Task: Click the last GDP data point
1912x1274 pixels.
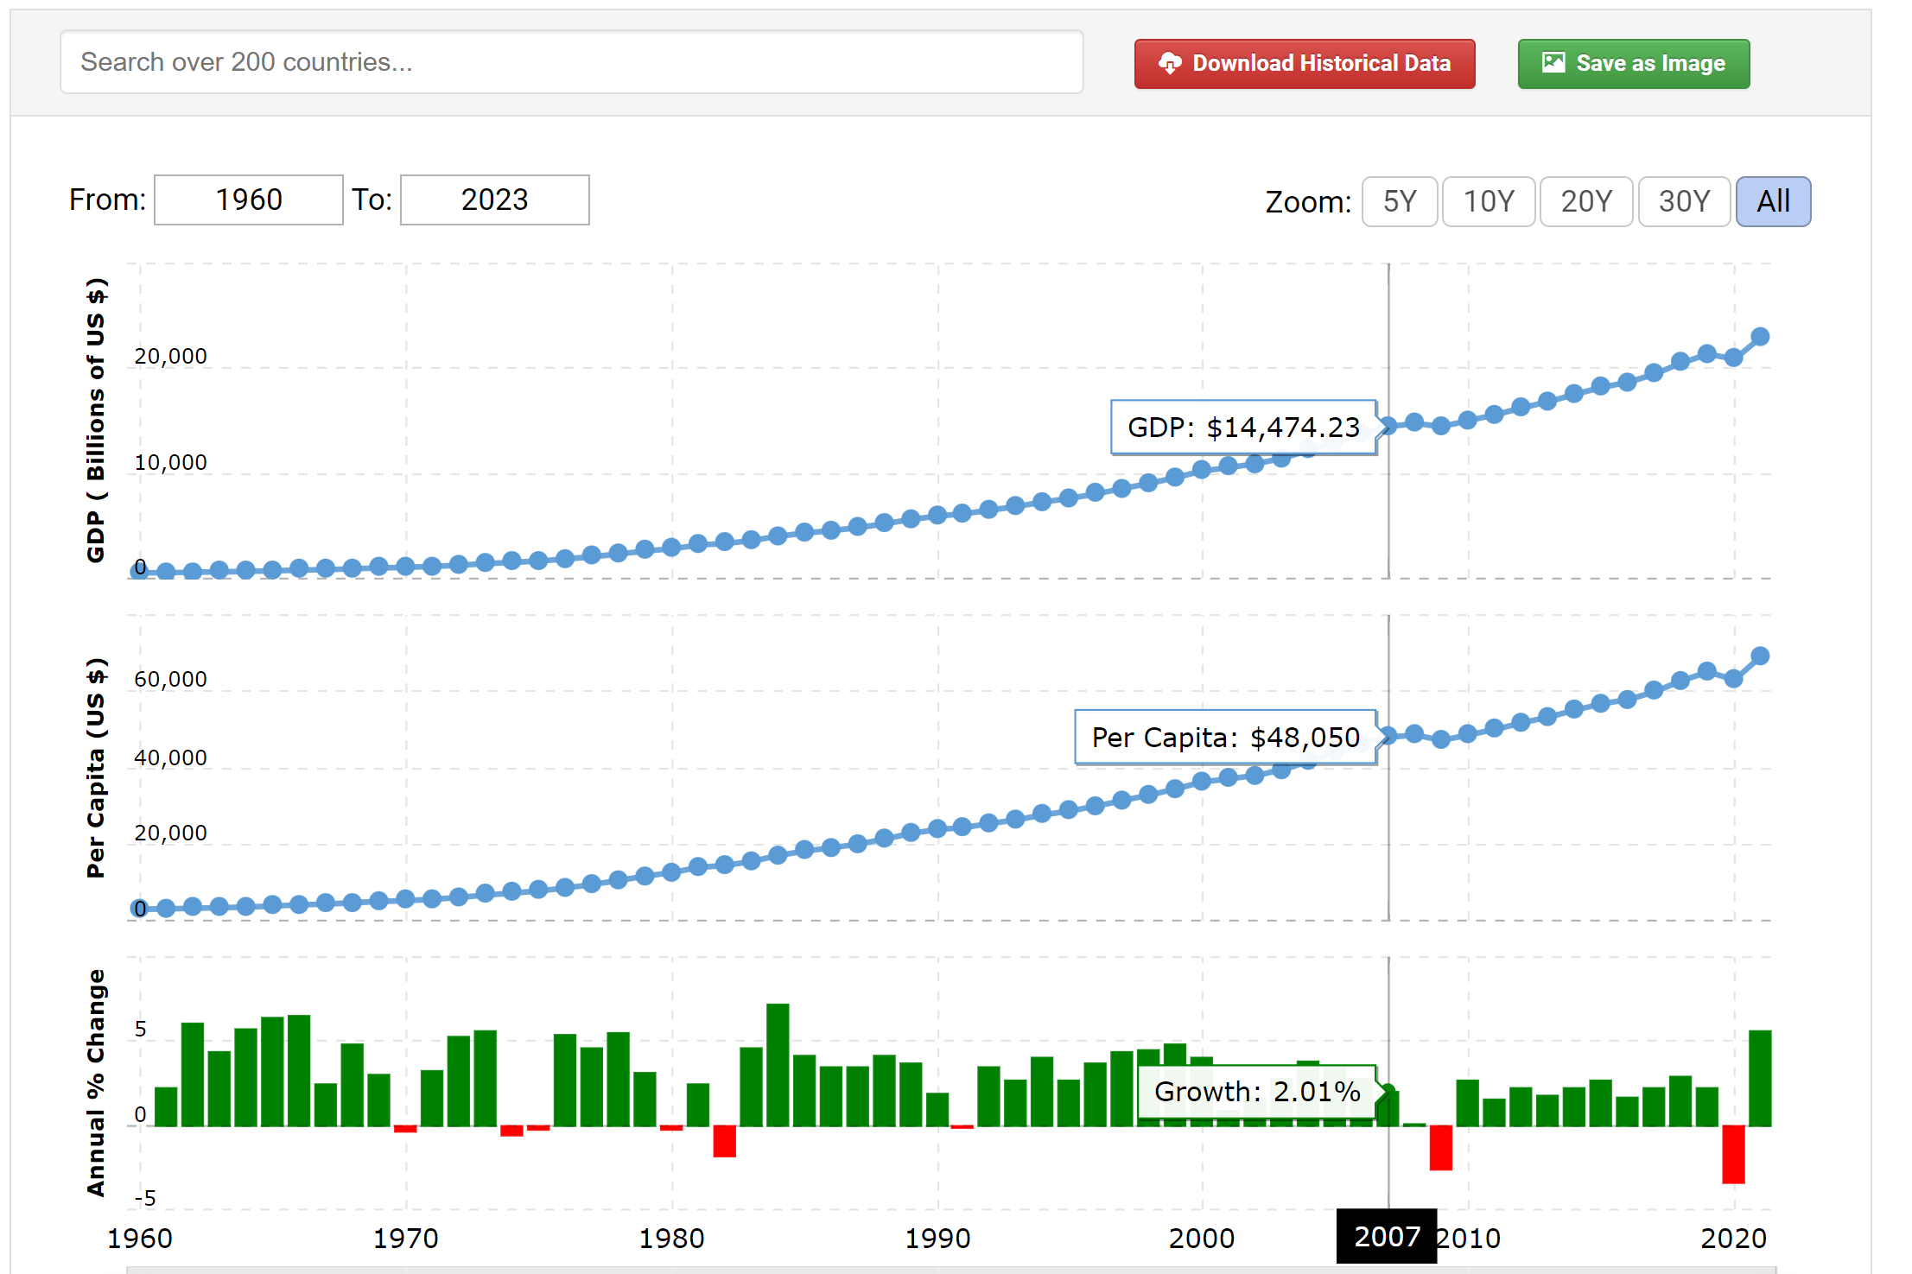Action: point(1760,337)
